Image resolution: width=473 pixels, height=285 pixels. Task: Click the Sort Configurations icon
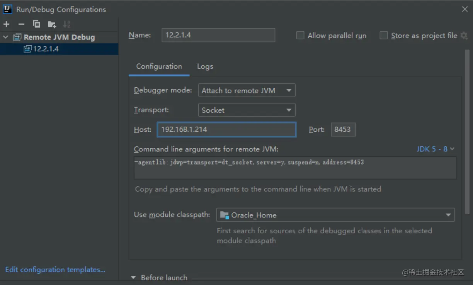pyautogui.click(x=67, y=24)
